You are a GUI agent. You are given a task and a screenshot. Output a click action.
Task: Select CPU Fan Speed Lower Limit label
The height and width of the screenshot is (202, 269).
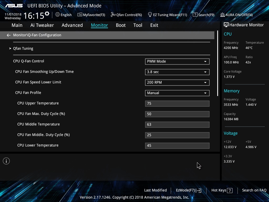coord(38,82)
